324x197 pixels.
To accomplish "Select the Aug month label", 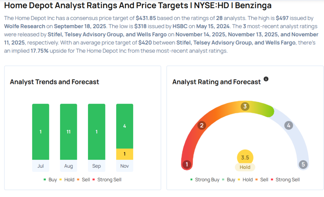I will pos(68,166).
